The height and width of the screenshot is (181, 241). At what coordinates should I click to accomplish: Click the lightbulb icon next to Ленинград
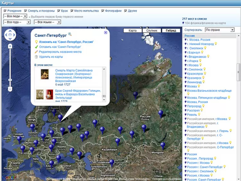[x=203, y=82]
